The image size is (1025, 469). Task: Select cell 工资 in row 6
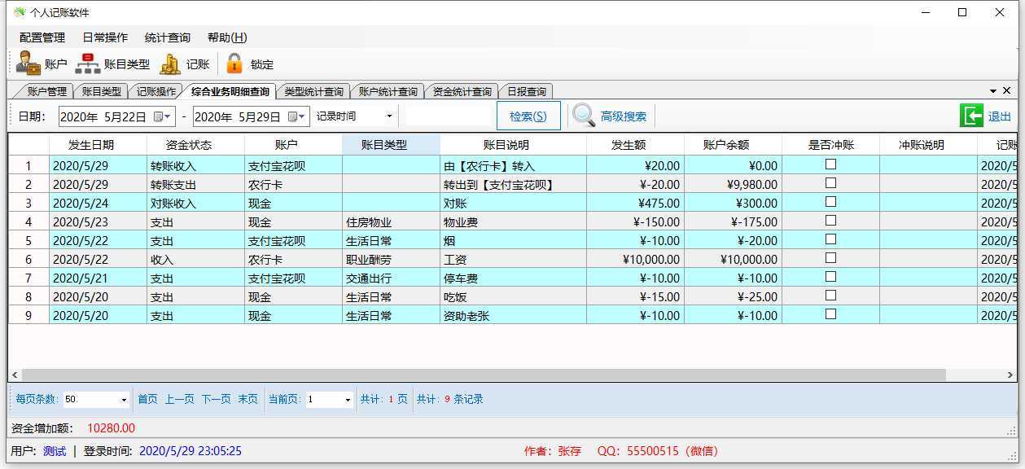click(x=513, y=259)
